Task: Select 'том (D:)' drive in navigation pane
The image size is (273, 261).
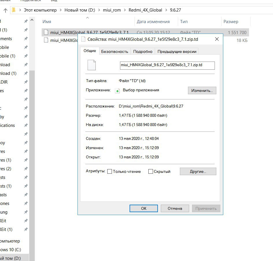Action: (10, 258)
